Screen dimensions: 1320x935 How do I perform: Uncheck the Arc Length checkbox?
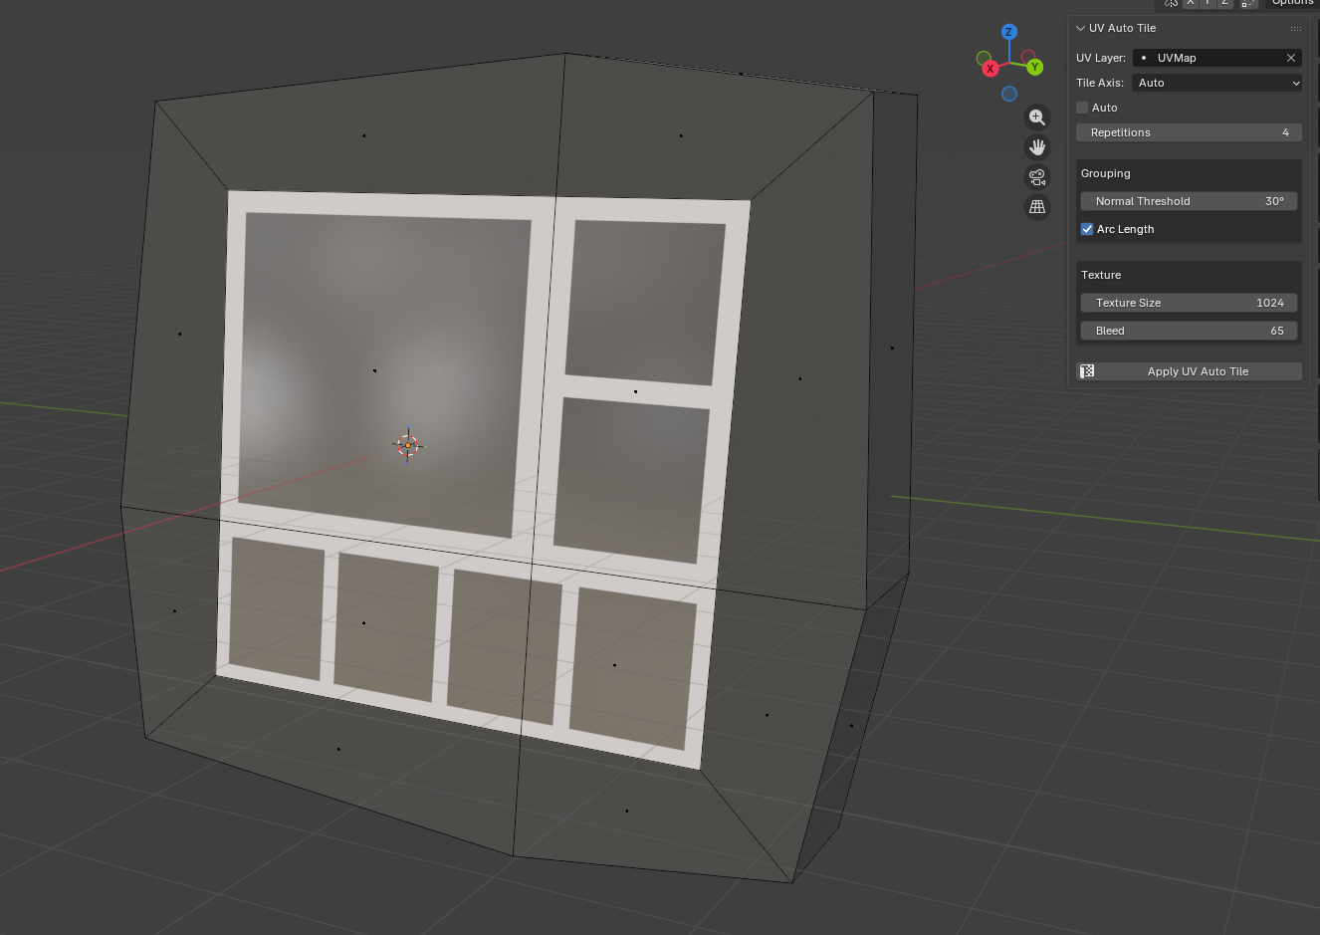click(1087, 229)
